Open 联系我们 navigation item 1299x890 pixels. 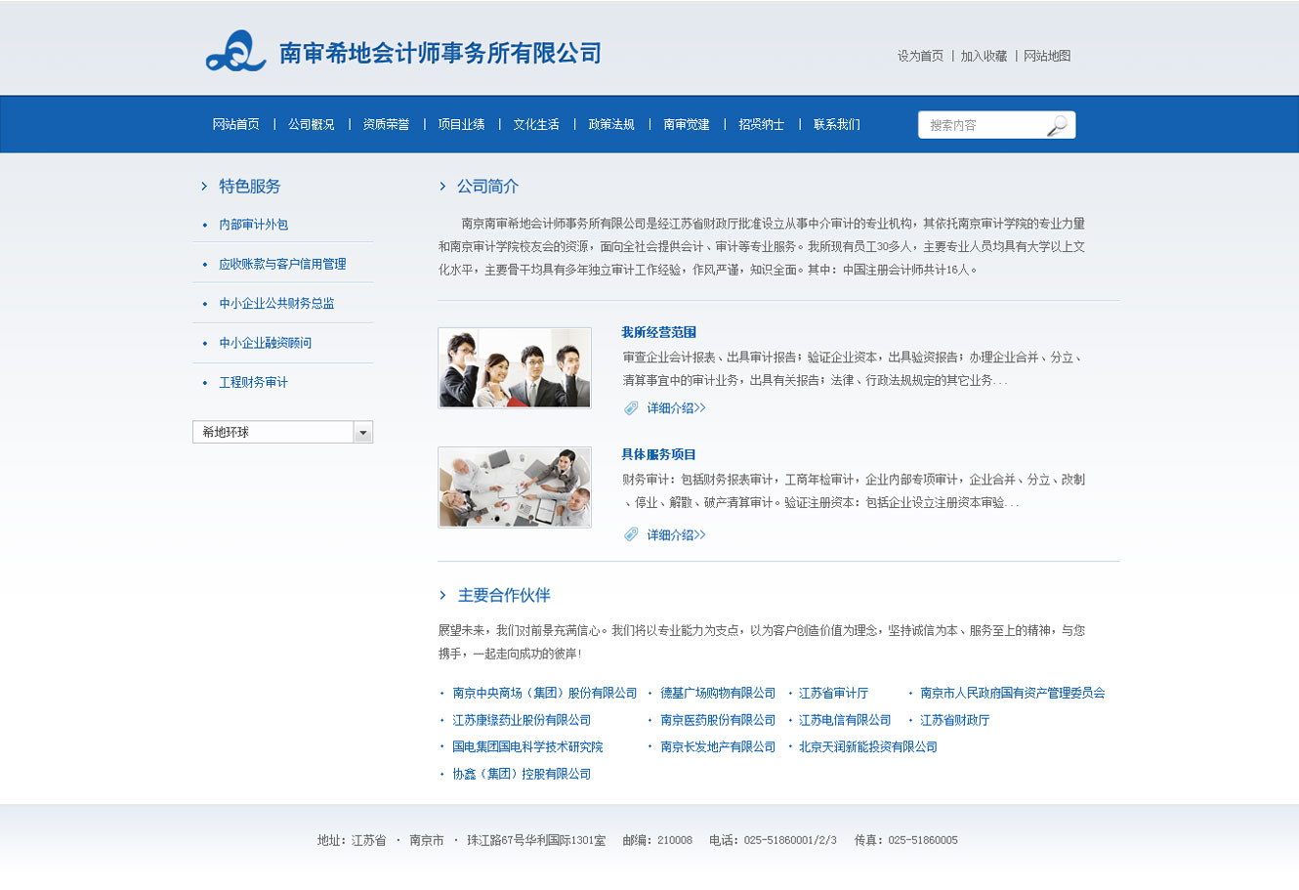coord(836,125)
